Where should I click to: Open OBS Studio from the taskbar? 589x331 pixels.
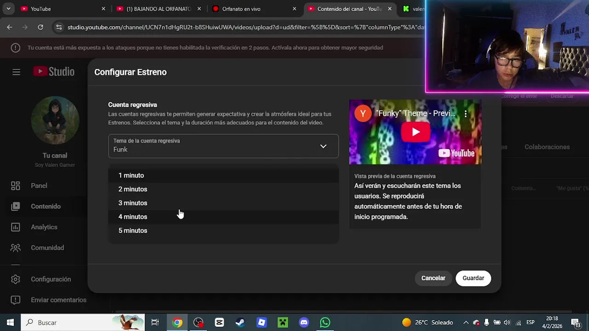[x=198, y=323]
